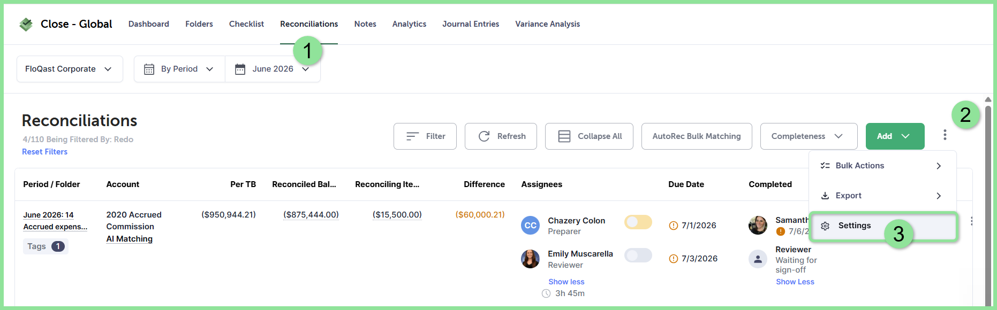Toggle Emily Muscarella's reviewer sign-off switch
This screenshot has width=997, height=310.
click(x=638, y=255)
